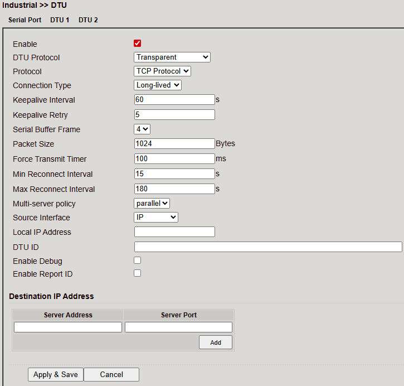Focus the Keepalive Interval field
Image resolution: width=404 pixels, height=386 pixels.
(174, 100)
